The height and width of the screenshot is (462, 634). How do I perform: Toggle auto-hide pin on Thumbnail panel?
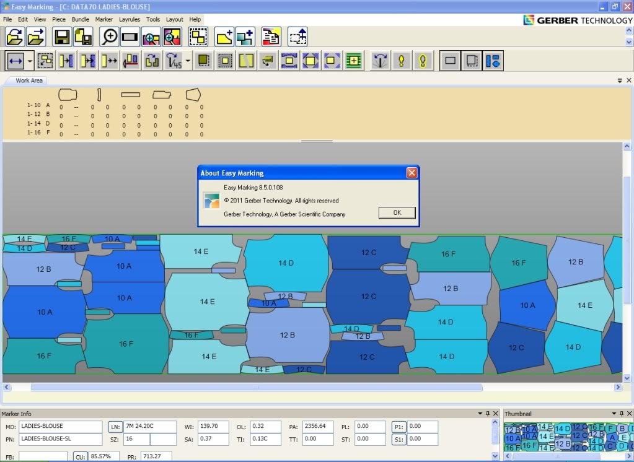pyautogui.click(x=622, y=414)
